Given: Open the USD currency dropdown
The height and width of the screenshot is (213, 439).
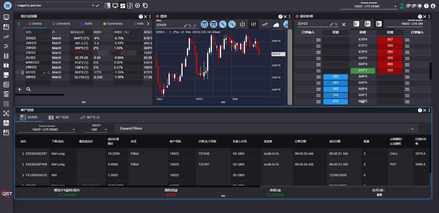Looking at the screenshot, I should [99, 129].
